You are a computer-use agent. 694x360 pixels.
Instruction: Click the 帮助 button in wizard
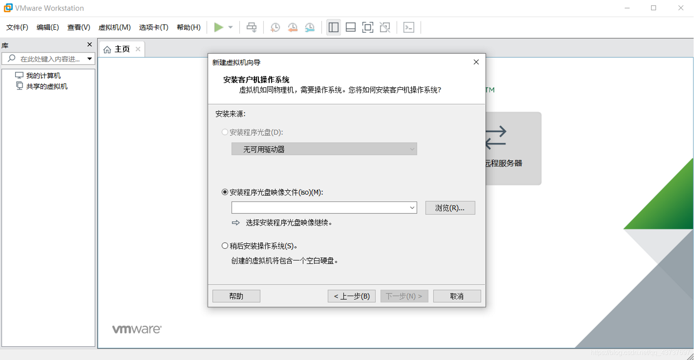236,296
